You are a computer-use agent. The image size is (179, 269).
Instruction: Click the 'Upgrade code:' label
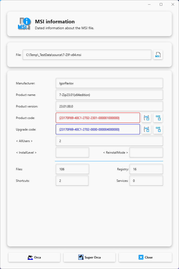coord(26,129)
